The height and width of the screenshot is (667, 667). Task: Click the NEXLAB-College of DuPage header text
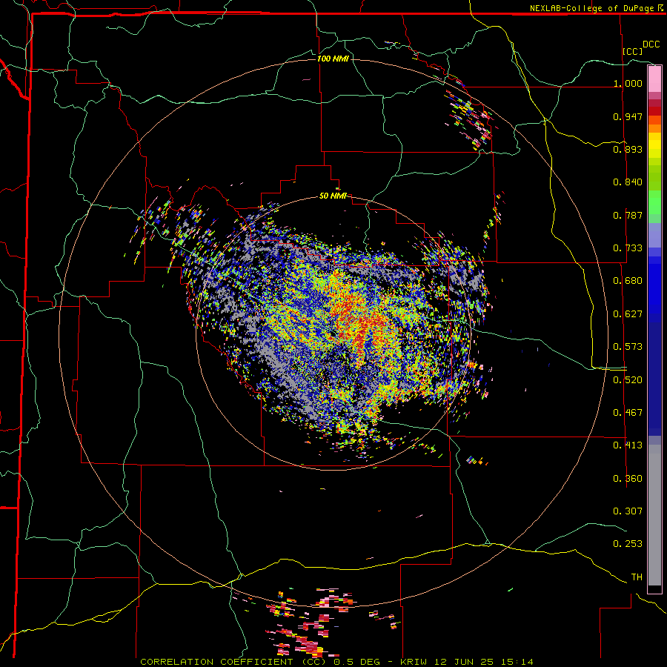click(x=591, y=8)
